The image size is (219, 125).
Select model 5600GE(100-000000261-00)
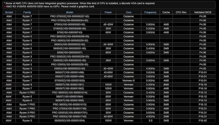[70, 48]
